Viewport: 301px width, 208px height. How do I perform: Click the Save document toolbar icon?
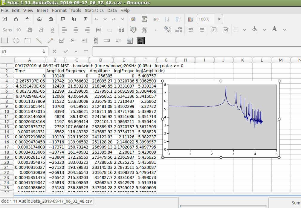[27, 19]
